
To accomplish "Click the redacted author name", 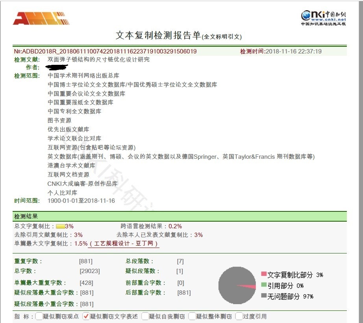I will click(x=57, y=68).
